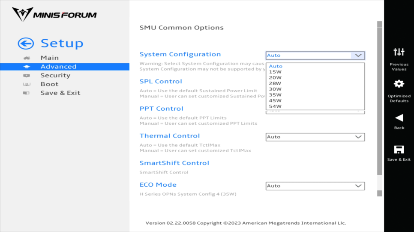
Task: Click the Main icon in the sidebar
Action: [27, 58]
